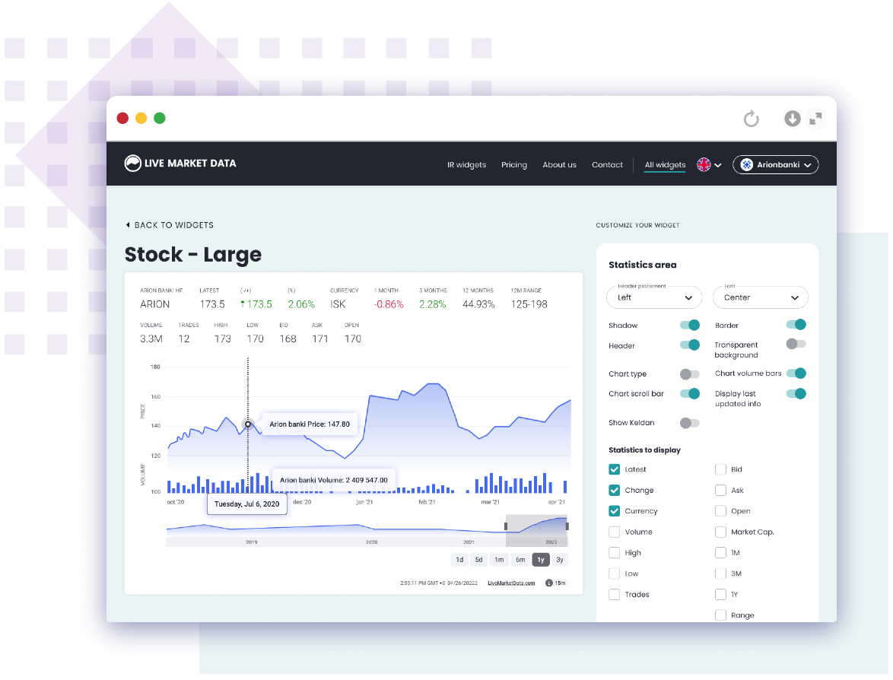Open the Pricing menu item

(x=514, y=165)
